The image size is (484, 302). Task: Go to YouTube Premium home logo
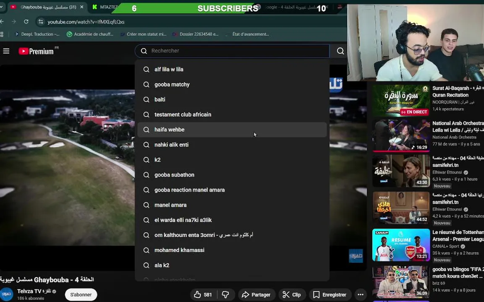click(37, 51)
